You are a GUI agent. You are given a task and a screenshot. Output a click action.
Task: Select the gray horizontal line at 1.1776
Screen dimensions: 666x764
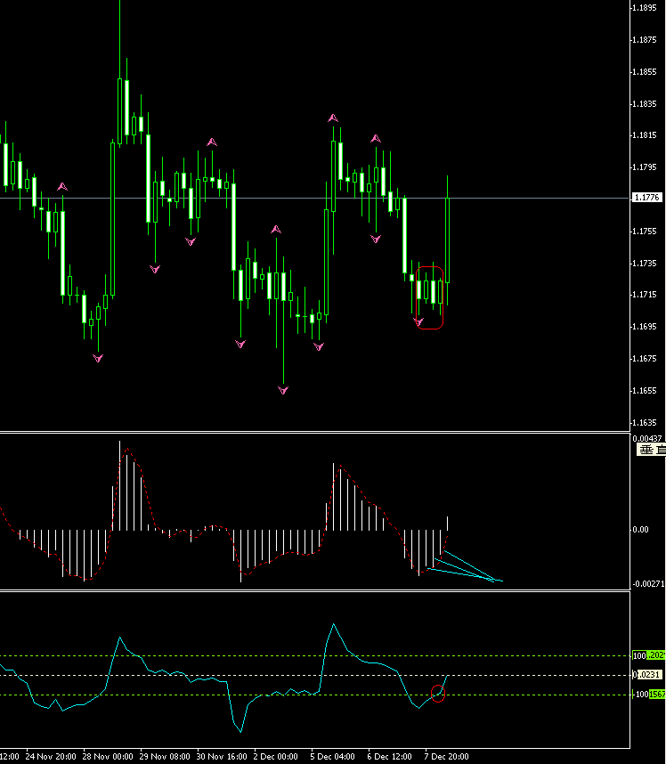[314, 199]
